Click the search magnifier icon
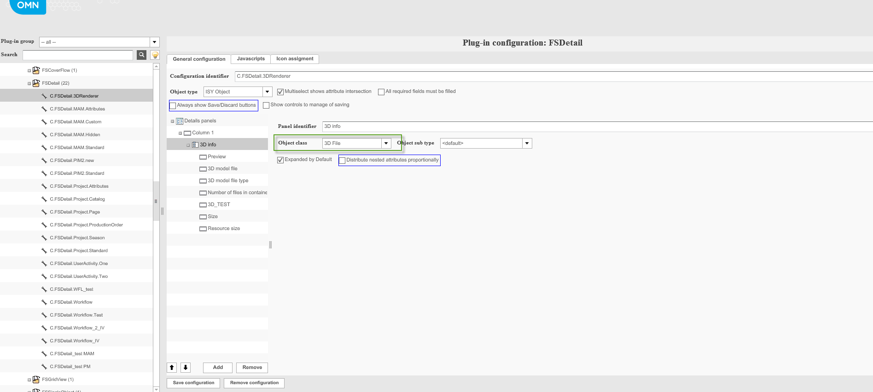 click(x=142, y=55)
